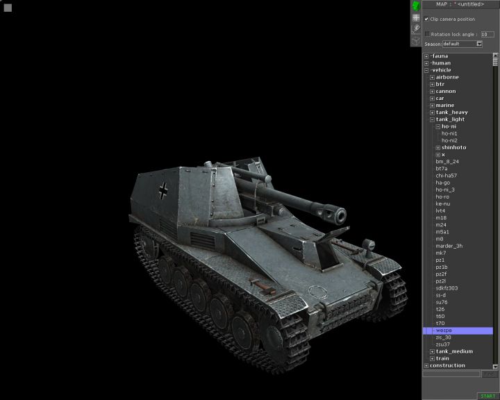
Task: Select the marder_3h entity in list
Action: (449, 246)
